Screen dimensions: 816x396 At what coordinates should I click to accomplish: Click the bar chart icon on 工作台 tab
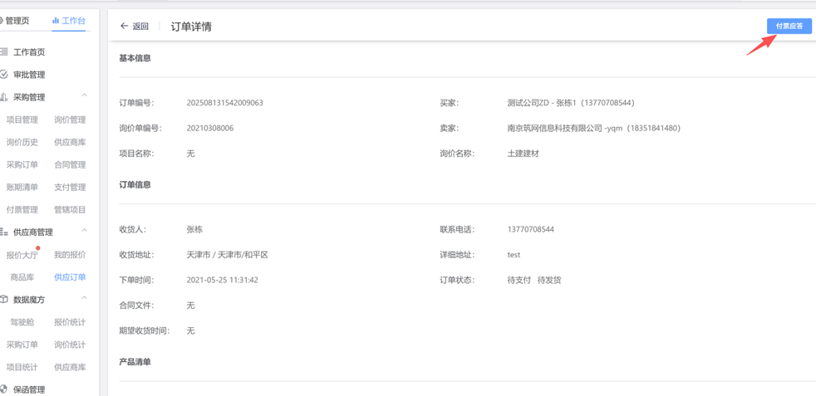56,21
